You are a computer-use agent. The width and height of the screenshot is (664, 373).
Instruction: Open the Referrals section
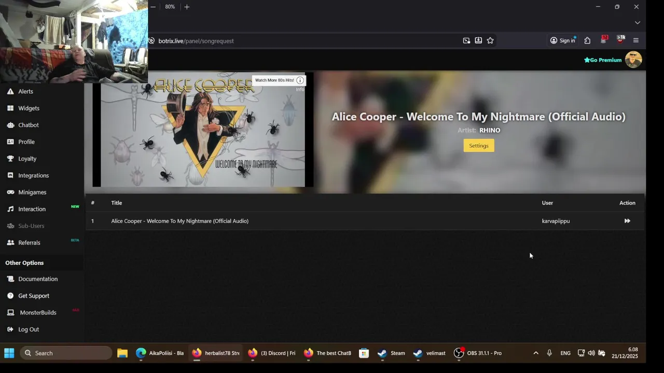tap(29, 242)
